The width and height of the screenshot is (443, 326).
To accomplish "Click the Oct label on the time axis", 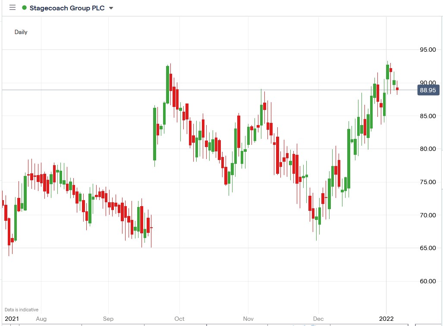I will 179,319.
